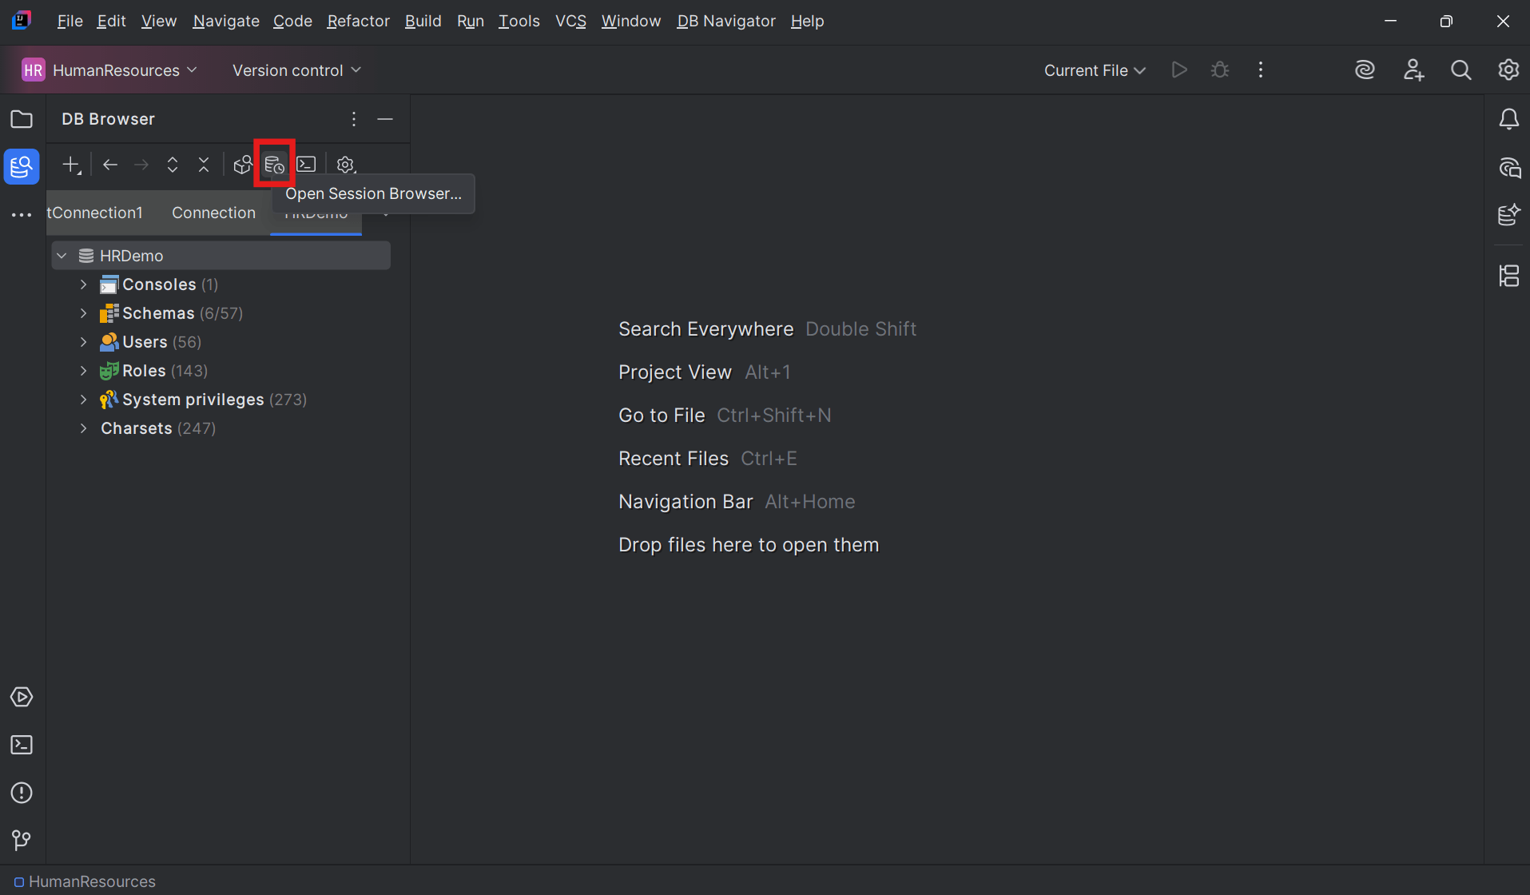Navigate forward in DB Browser
Image resolution: width=1530 pixels, height=895 pixels.
(x=141, y=165)
